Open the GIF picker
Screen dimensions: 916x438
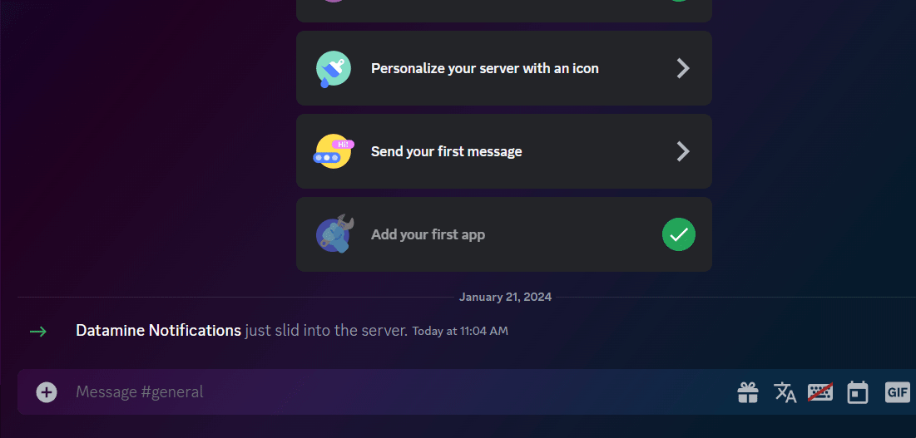[x=898, y=392]
